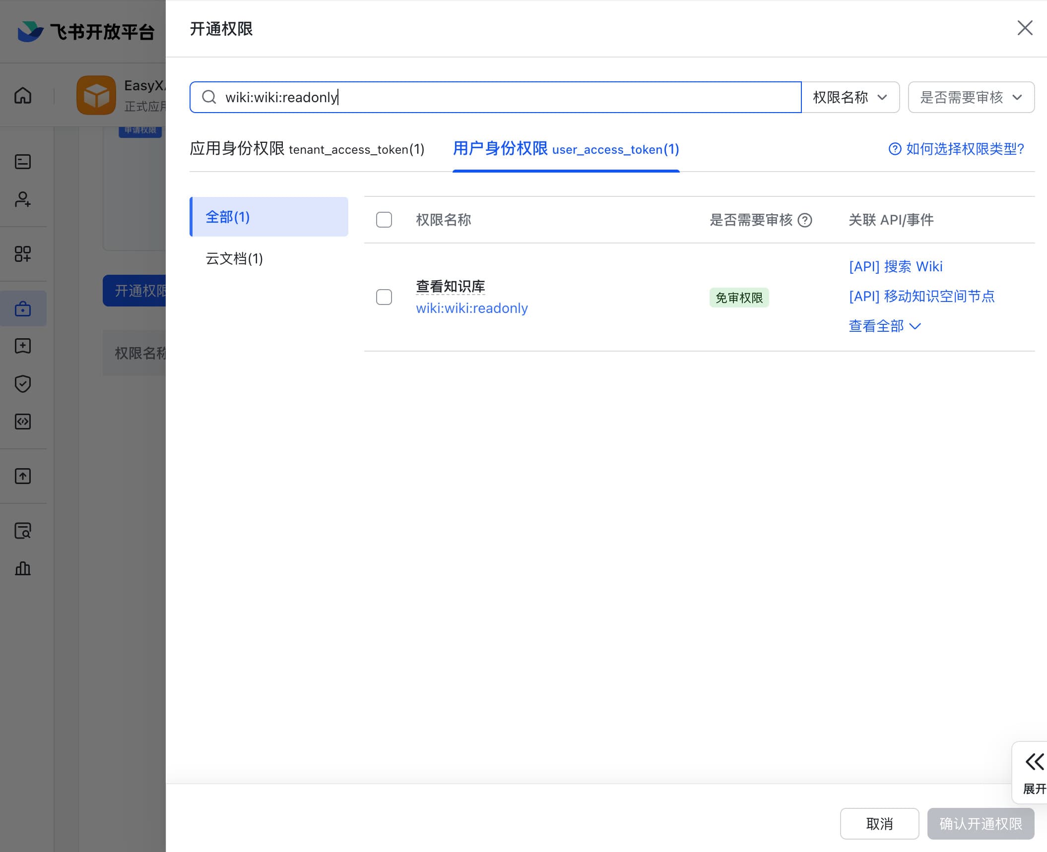Click the wiki:wiki:readonly search input field
1047x852 pixels.
[495, 97]
